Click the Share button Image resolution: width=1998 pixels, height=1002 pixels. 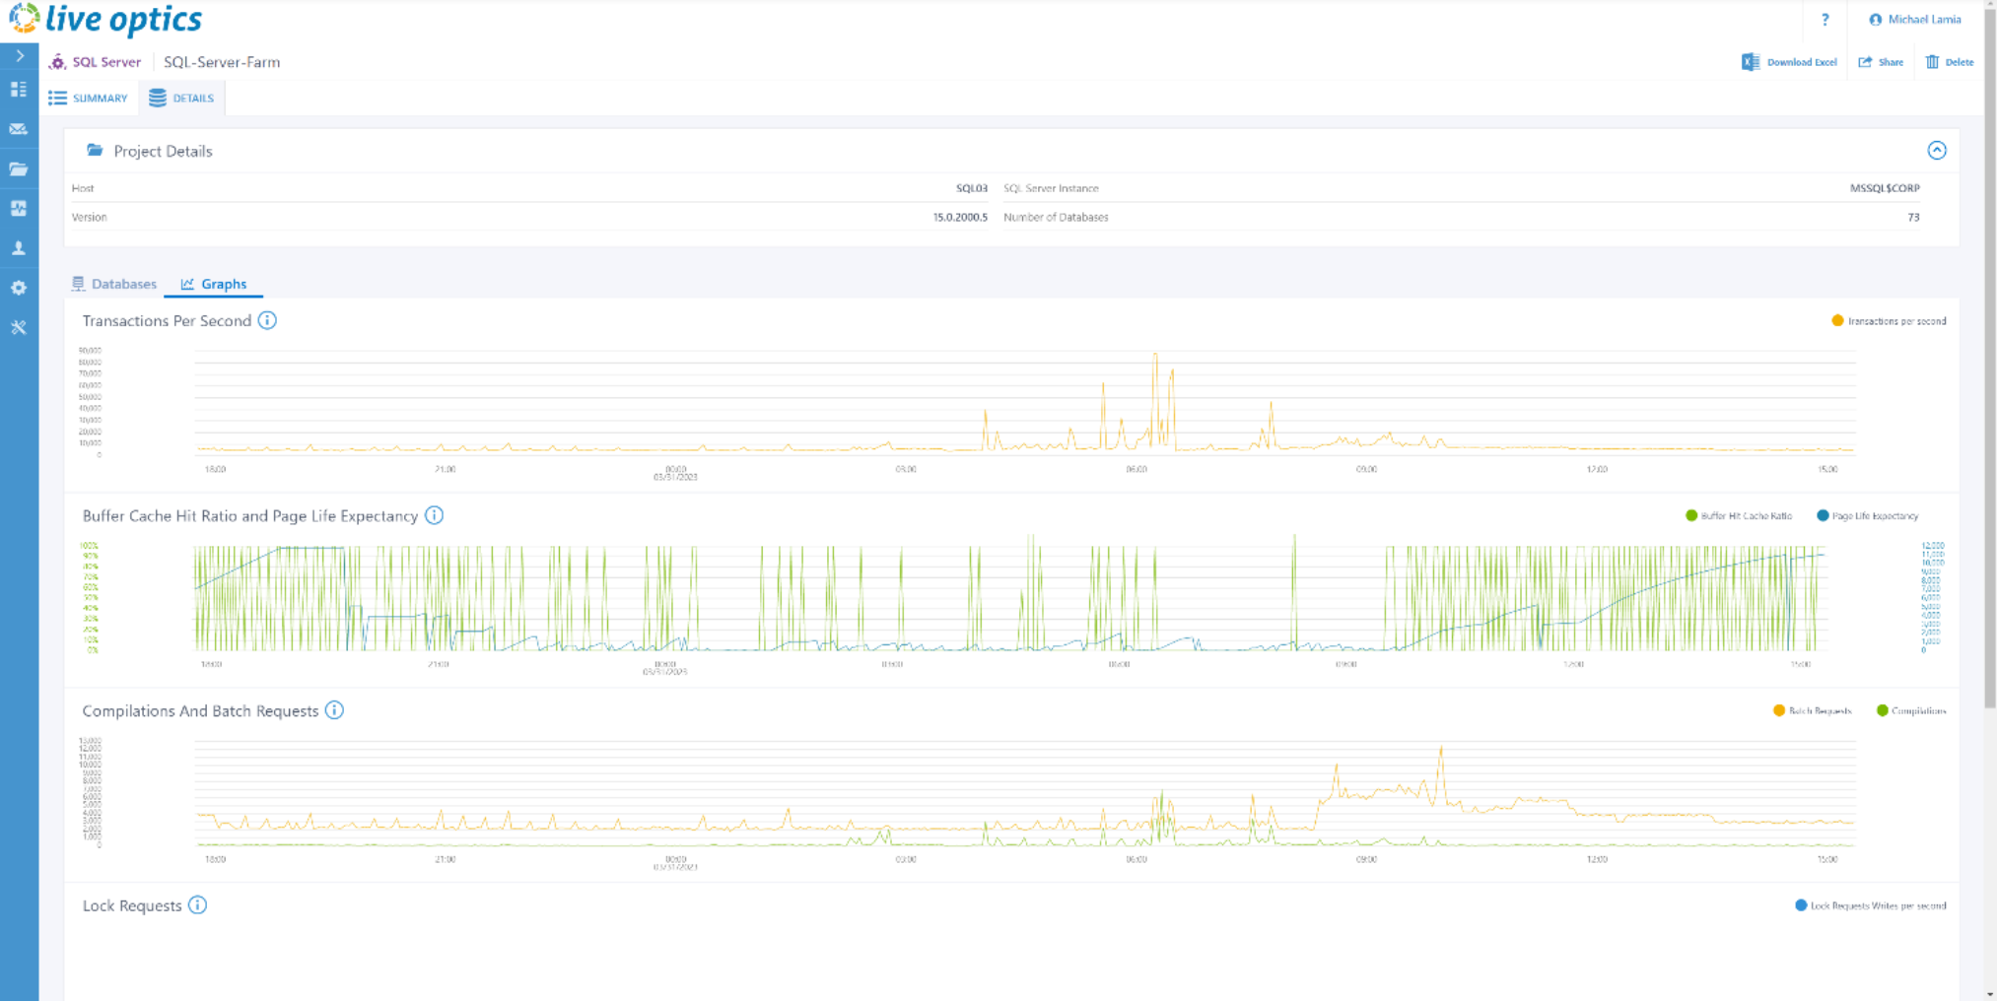pyautogui.click(x=1881, y=62)
